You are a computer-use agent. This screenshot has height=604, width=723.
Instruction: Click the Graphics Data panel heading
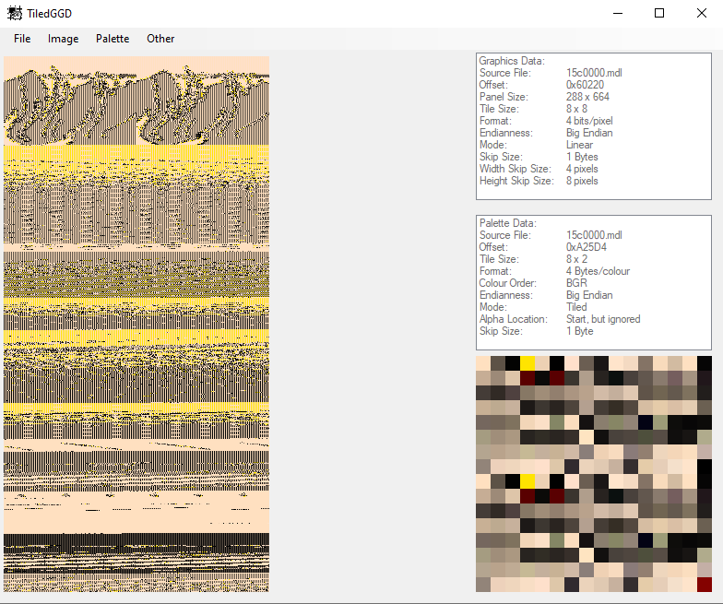512,61
